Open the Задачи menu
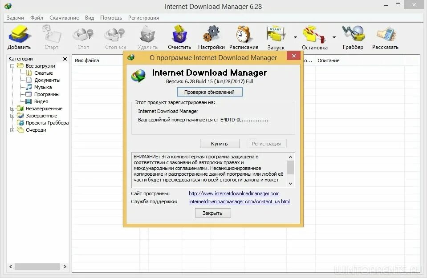427x278 pixels. pyautogui.click(x=15, y=18)
